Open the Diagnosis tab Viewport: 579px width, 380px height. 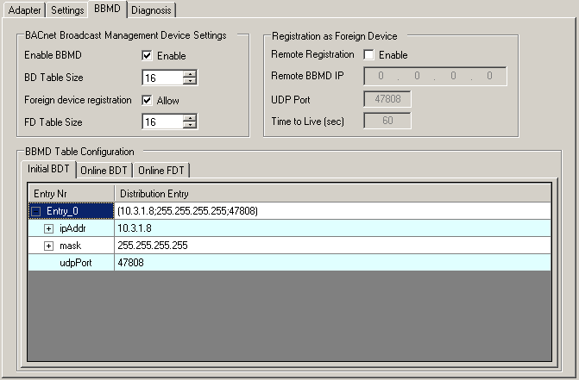(x=152, y=10)
